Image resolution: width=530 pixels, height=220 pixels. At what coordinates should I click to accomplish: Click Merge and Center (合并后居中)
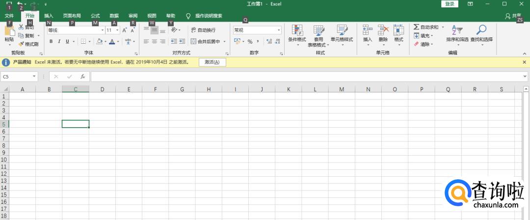click(x=206, y=42)
